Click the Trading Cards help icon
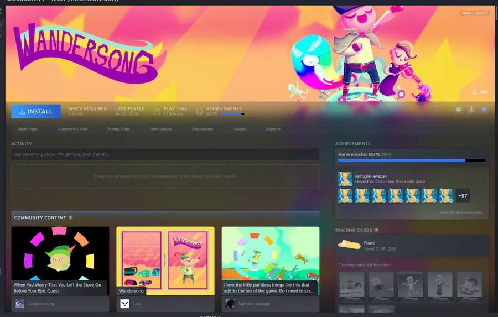This screenshot has height=317, width=498. click(x=376, y=230)
